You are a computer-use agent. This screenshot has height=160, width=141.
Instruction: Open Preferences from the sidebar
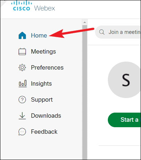47,67
